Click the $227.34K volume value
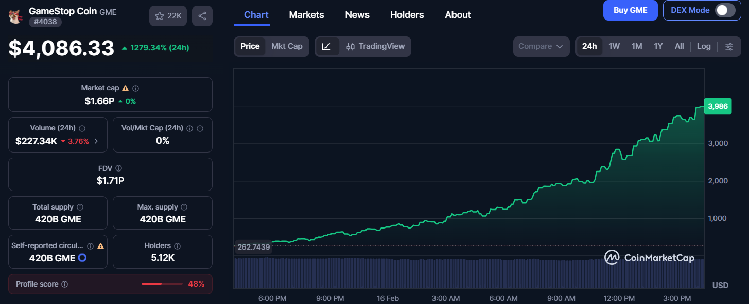Viewport: 749px width, 304px height. pyautogui.click(x=37, y=141)
